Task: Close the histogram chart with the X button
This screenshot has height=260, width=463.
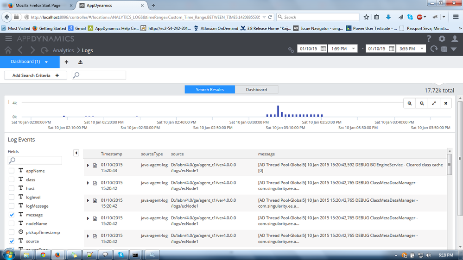Action: click(x=446, y=103)
